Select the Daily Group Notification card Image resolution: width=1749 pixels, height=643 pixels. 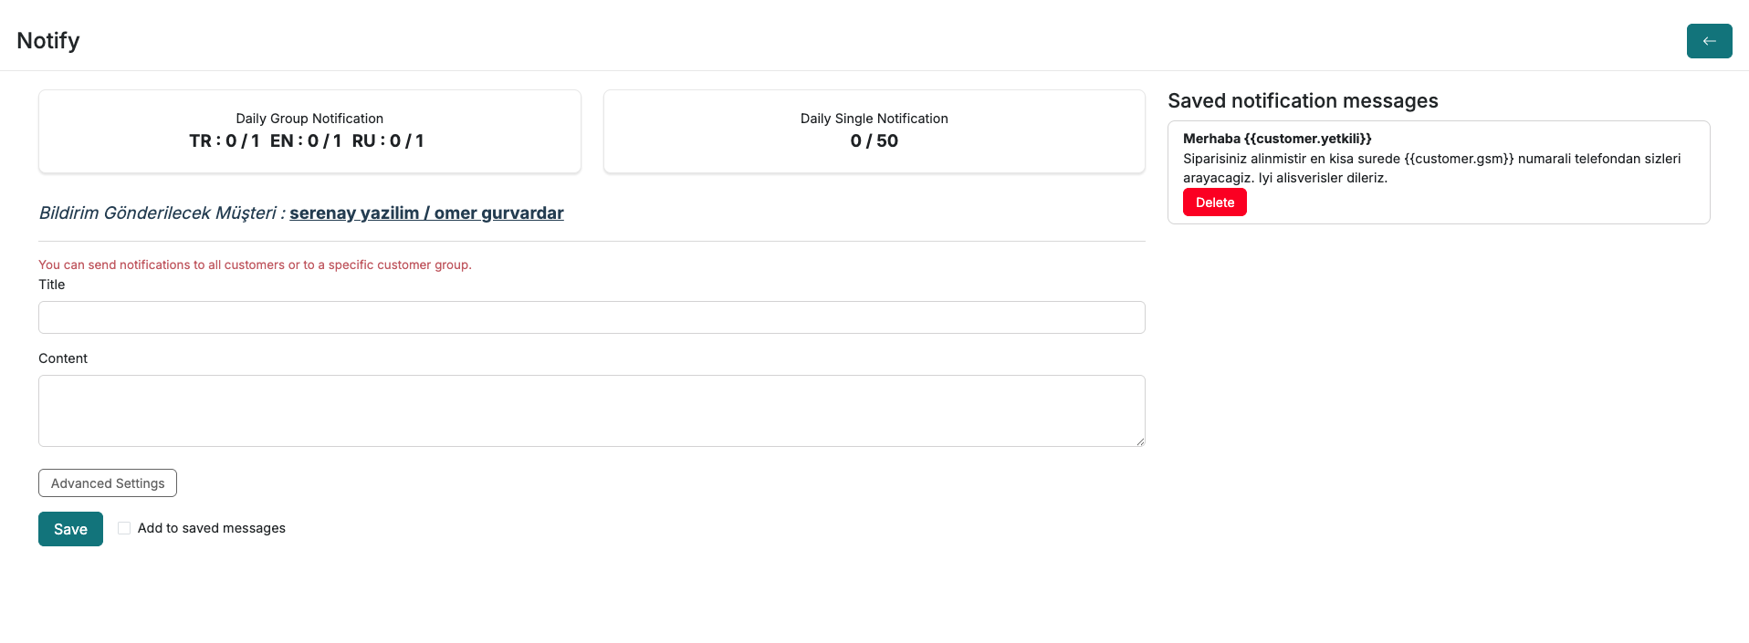tap(309, 130)
